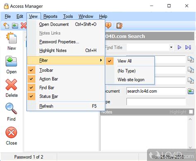Viewport: 196px width, 161px height.
Task: Toggle the Toolbar checkmark item
Action: (x=66, y=70)
